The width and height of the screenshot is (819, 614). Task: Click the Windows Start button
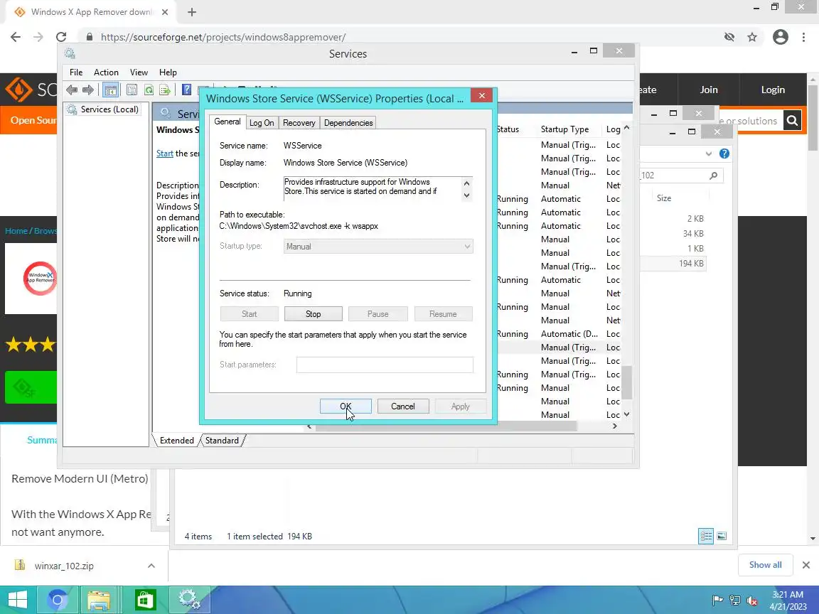17,600
